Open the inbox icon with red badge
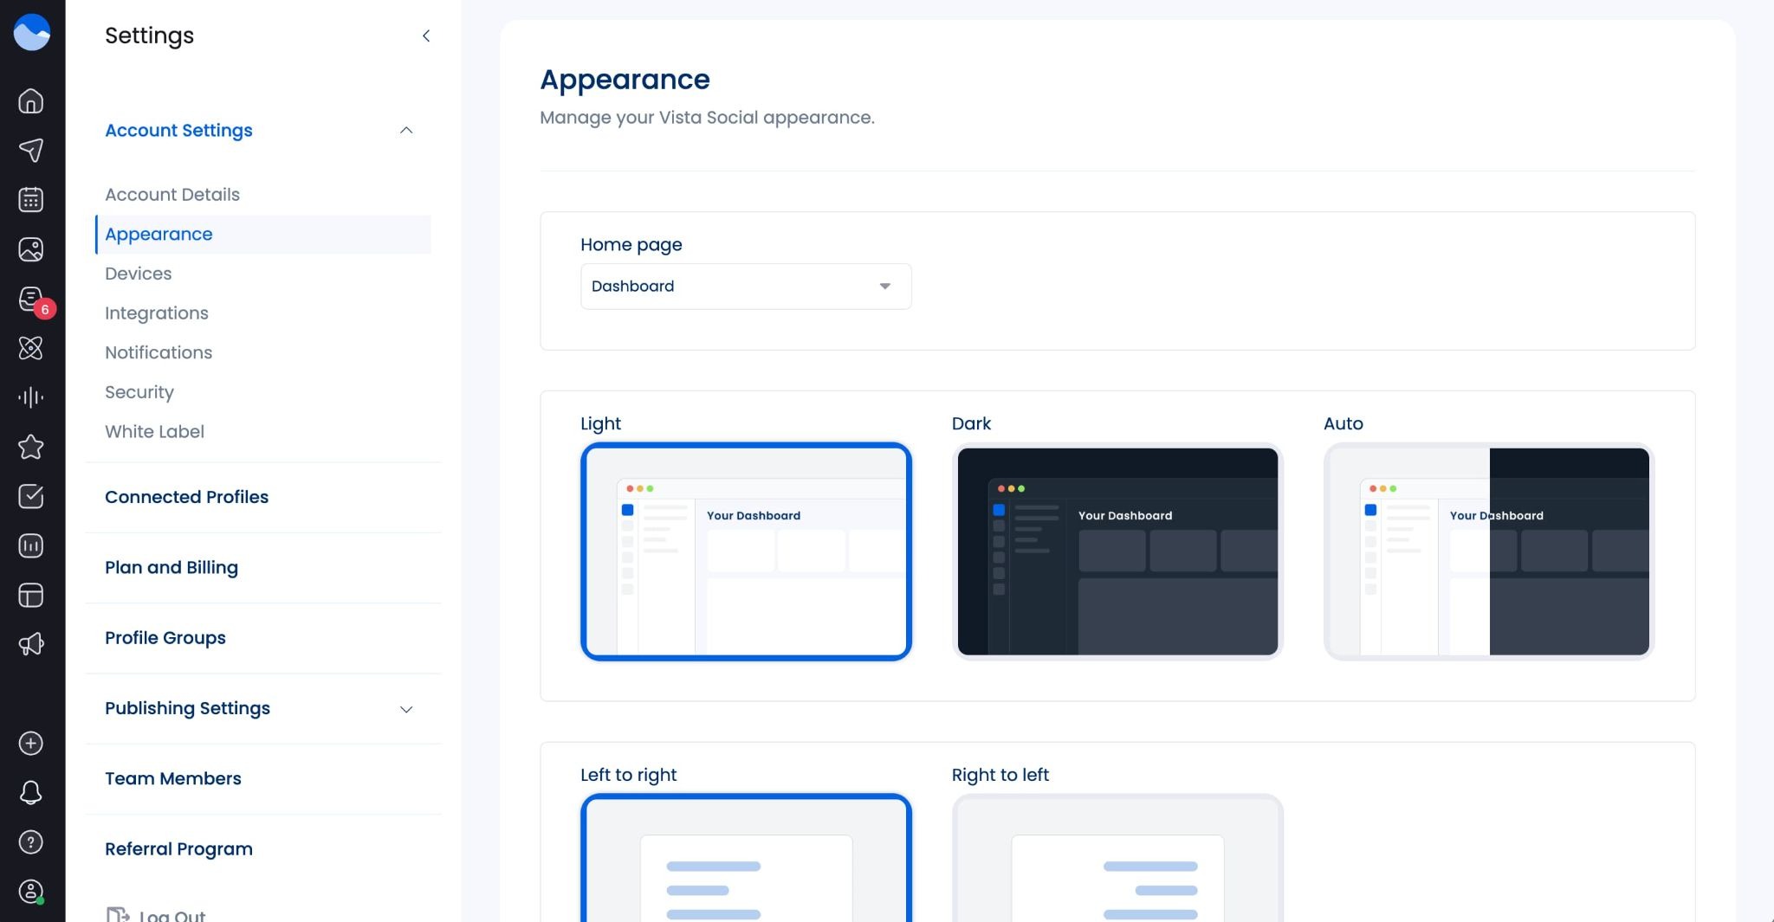Viewport: 1774px width, 922px height. [x=31, y=300]
